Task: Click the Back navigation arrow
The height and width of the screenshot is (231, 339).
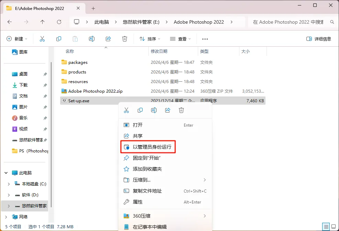Action: click(x=10, y=22)
